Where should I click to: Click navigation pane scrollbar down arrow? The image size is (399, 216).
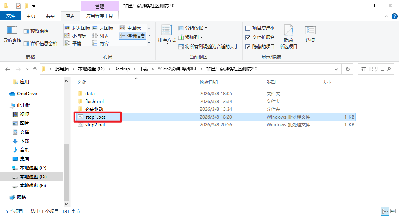point(67,204)
